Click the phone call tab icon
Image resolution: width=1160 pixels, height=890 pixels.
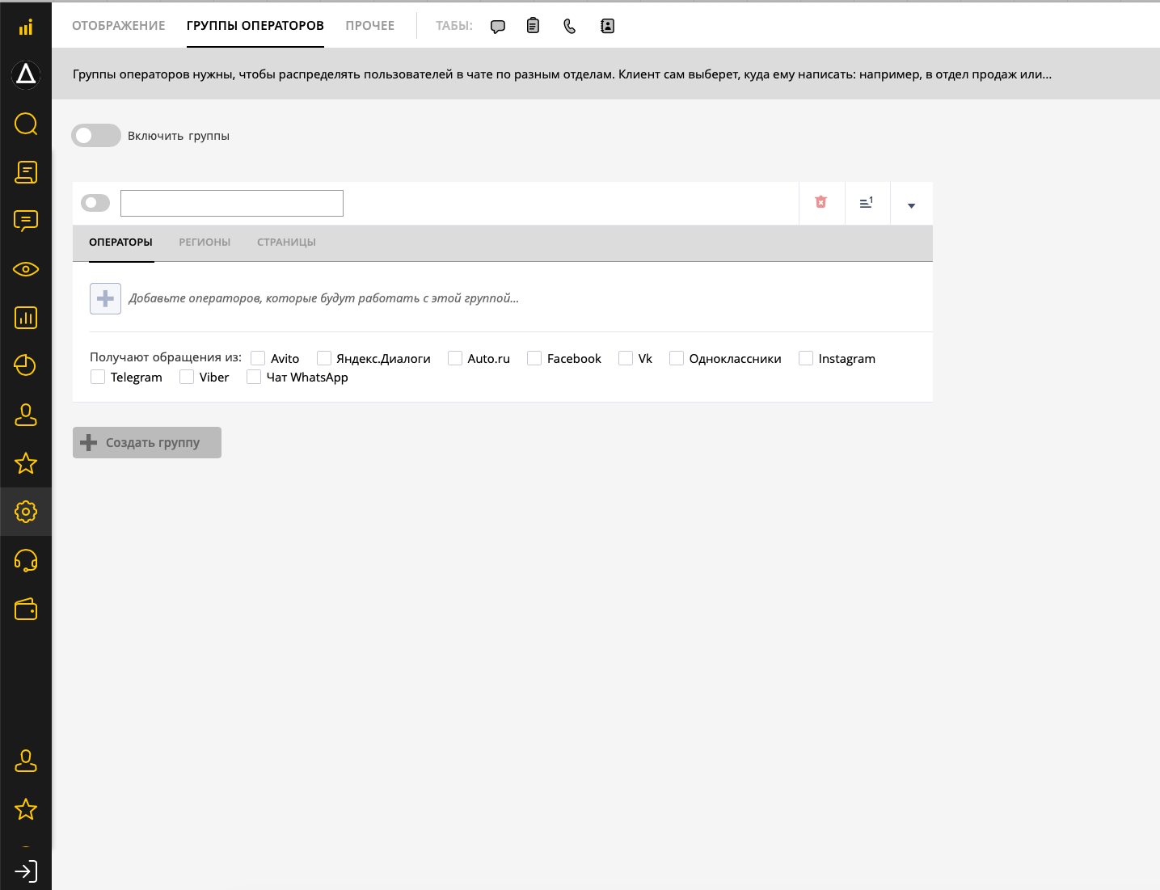point(570,26)
